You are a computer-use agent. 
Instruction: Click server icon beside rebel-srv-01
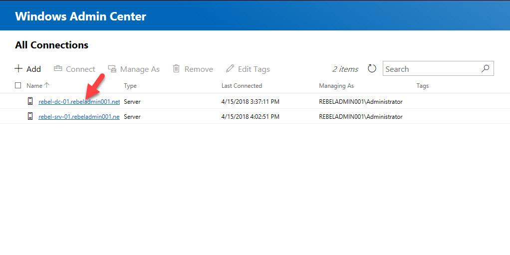point(30,116)
